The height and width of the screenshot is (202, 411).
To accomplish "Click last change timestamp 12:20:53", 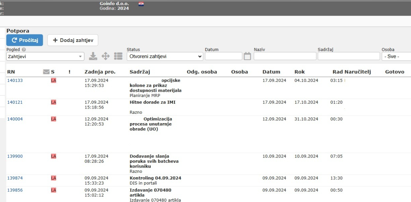I will click(94, 124).
